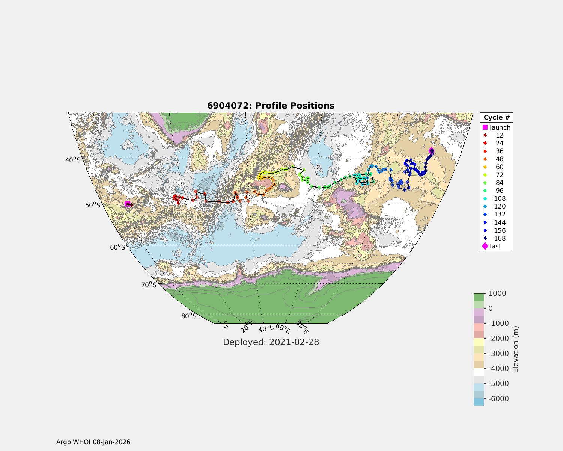This screenshot has width=563, height=451.
Task: Click the green top segment of the elevation colorbar
Action: [x=479, y=297]
